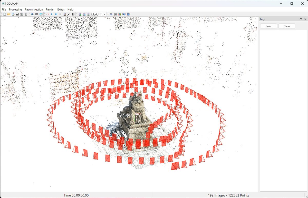Open Reconstruction options icon
The width and height of the screenshot is (308, 198).
[65, 14]
